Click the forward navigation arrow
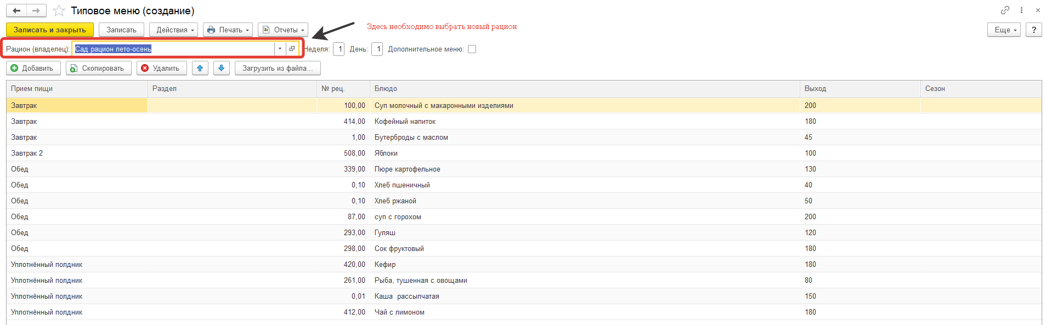The width and height of the screenshot is (1046, 325). click(36, 11)
